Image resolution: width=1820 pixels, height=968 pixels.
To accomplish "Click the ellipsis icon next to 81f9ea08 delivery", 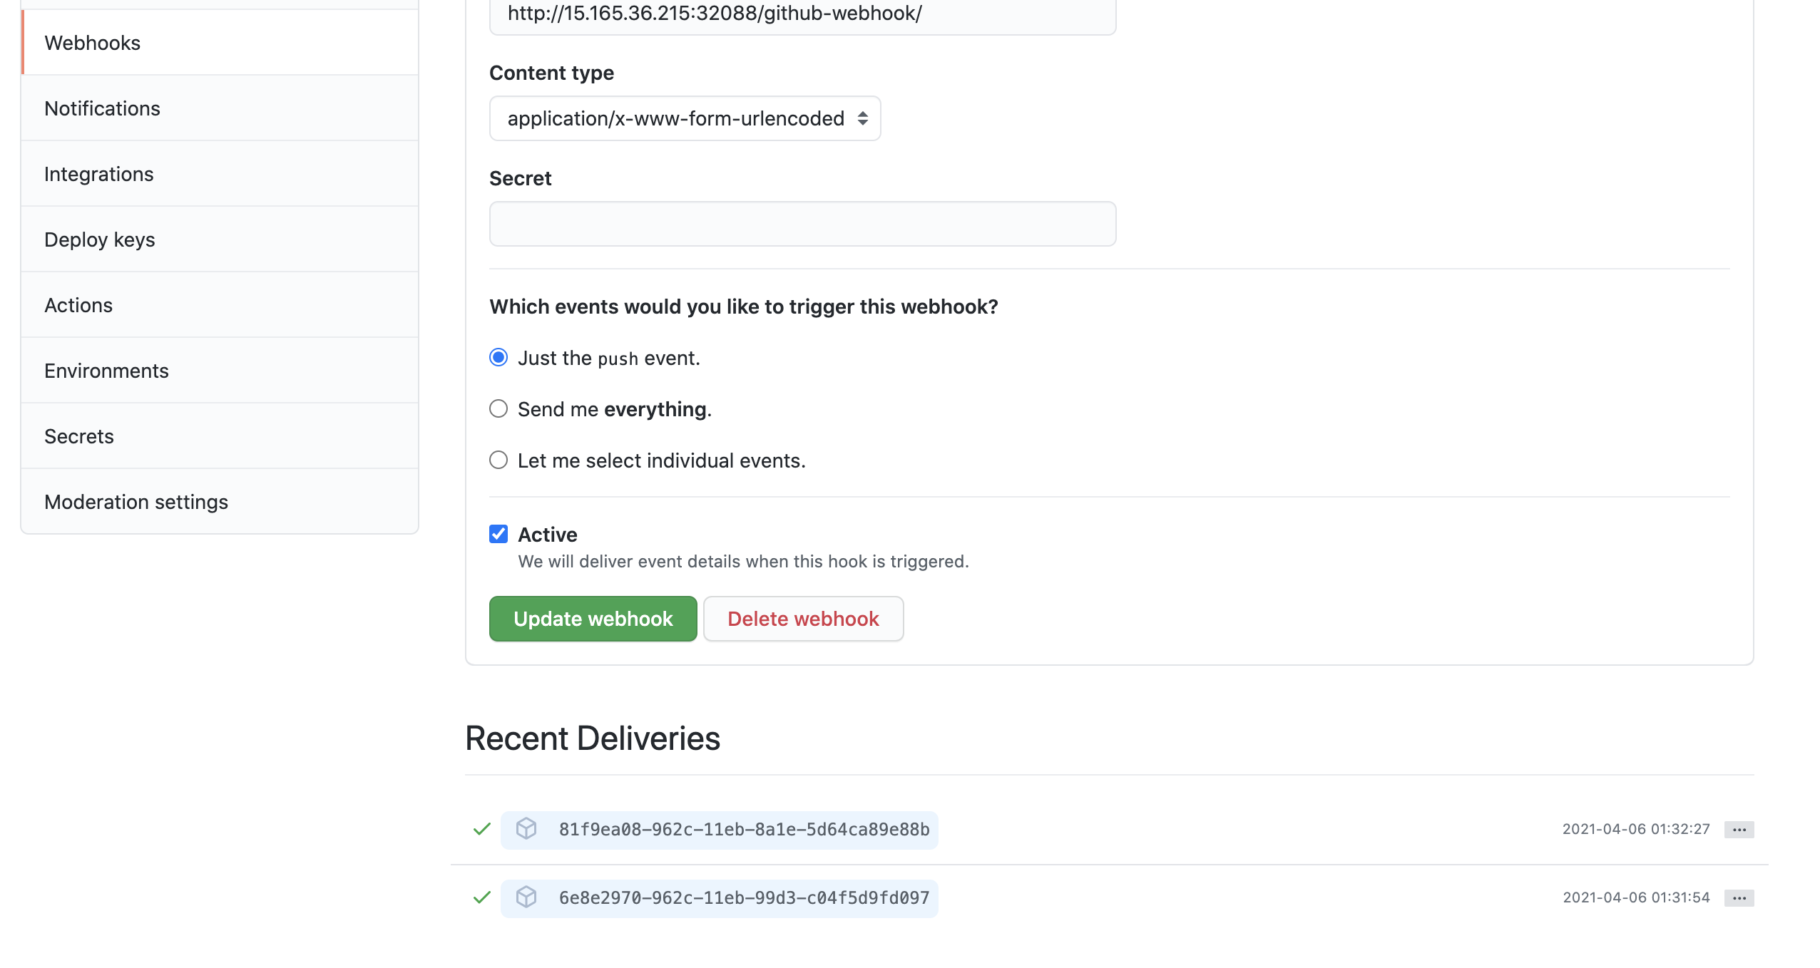I will pyautogui.click(x=1742, y=828).
